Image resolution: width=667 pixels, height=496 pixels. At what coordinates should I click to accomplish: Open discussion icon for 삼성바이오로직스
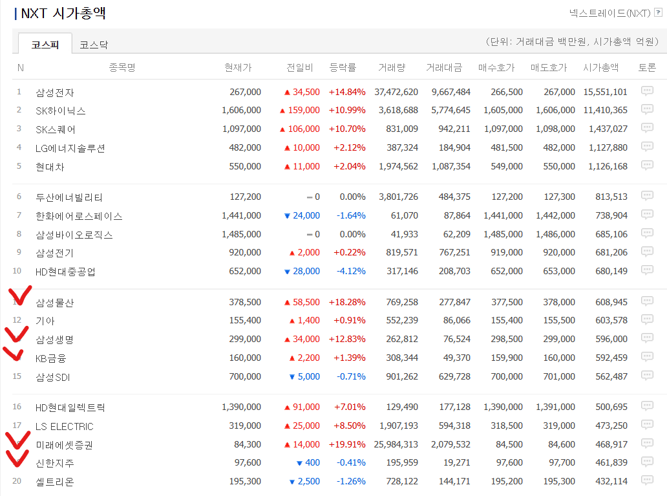point(646,233)
